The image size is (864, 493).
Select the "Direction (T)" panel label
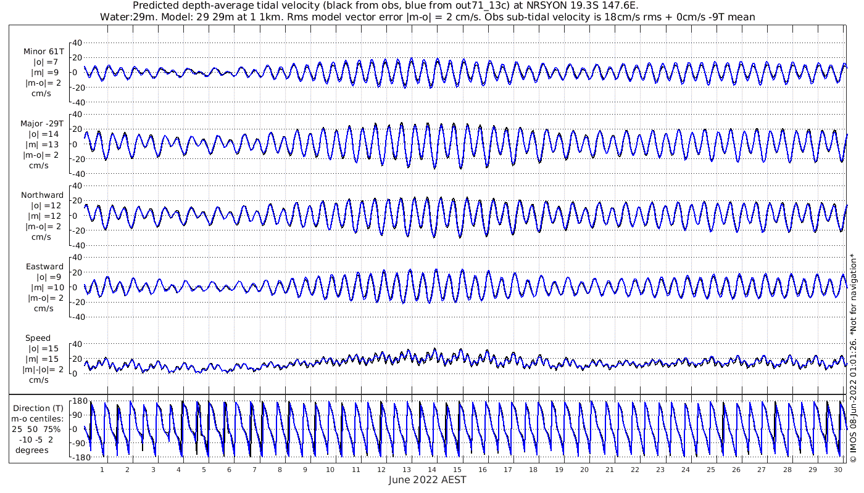coord(39,408)
